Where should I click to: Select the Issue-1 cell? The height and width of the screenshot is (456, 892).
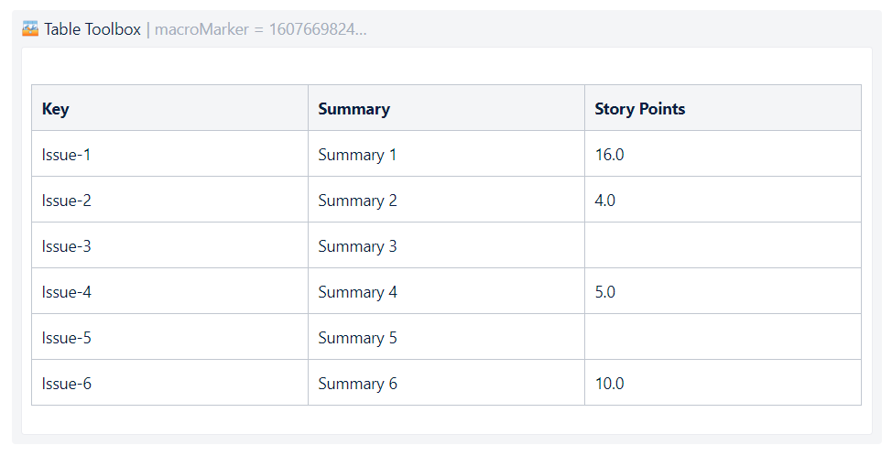pos(169,154)
